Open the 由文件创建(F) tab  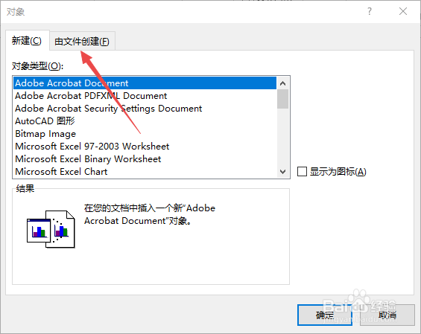click(x=82, y=41)
